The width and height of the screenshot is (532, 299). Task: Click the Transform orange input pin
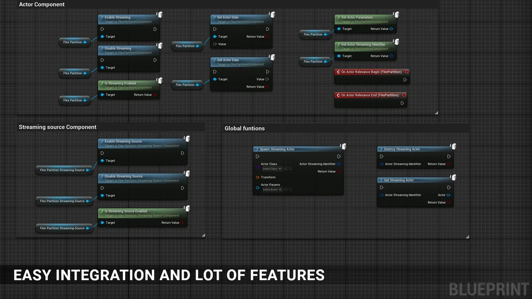[258, 177]
